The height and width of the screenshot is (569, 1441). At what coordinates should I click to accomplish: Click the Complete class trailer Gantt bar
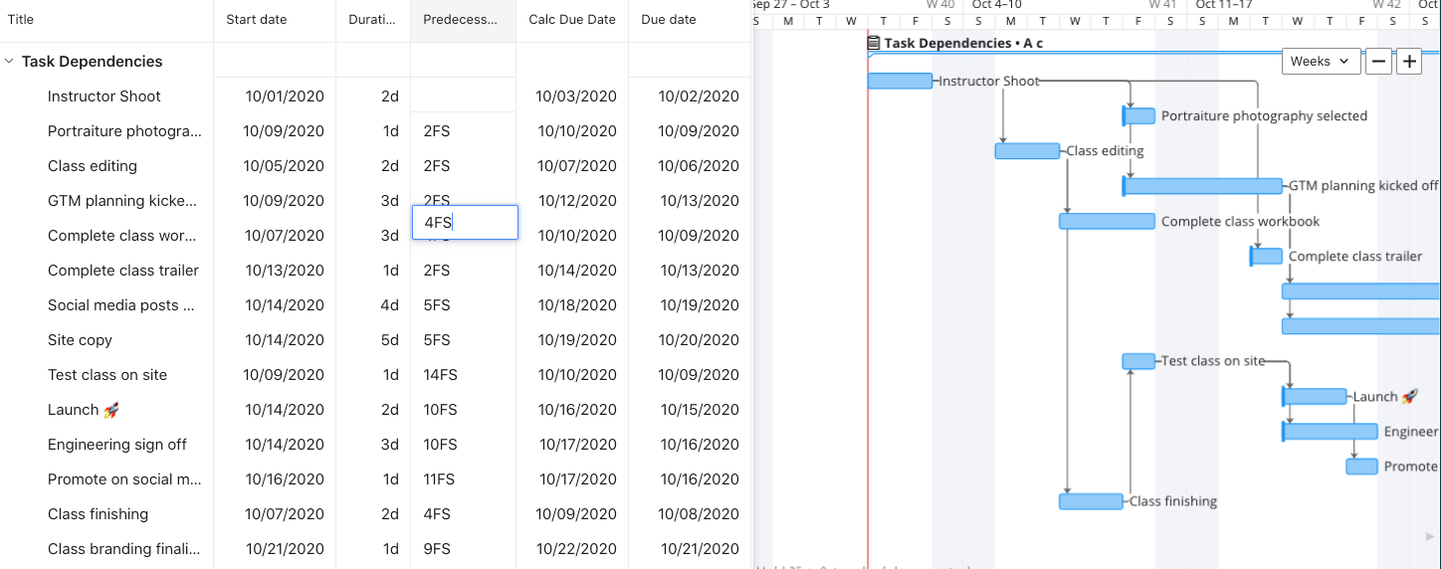(1266, 257)
